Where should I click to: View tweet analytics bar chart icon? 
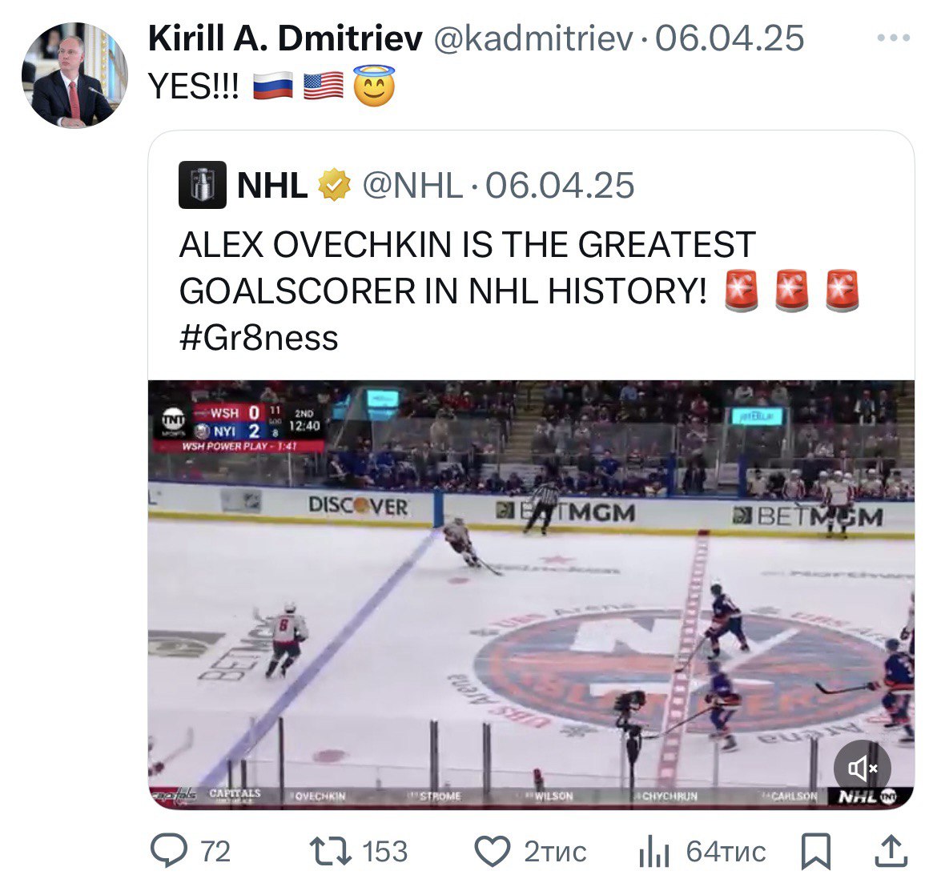[x=654, y=851]
